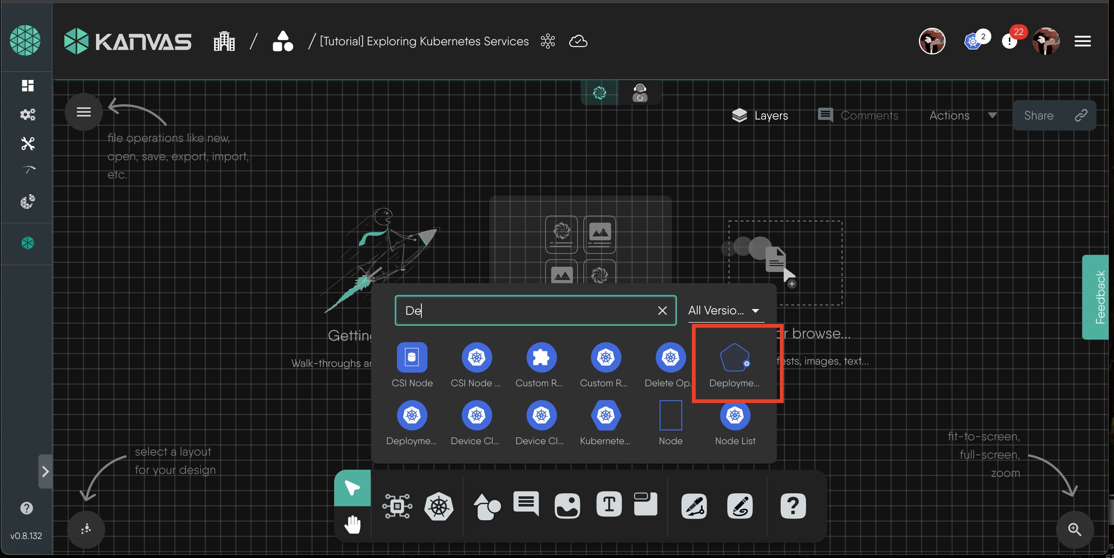Image resolution: width=1114 pixels, height=558 pixels.
Task: Switch to the hand pan tool
Action: 352,524
